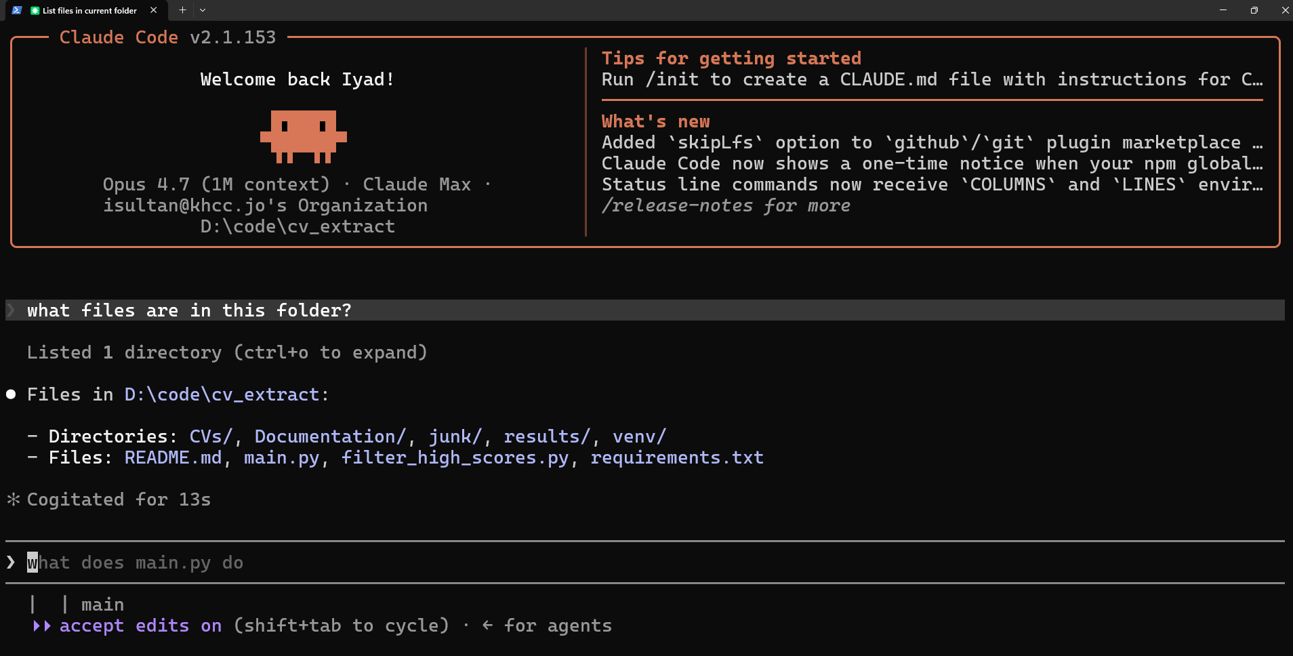
Task: Minimize the terminal window
Action: click(1223, 10)
